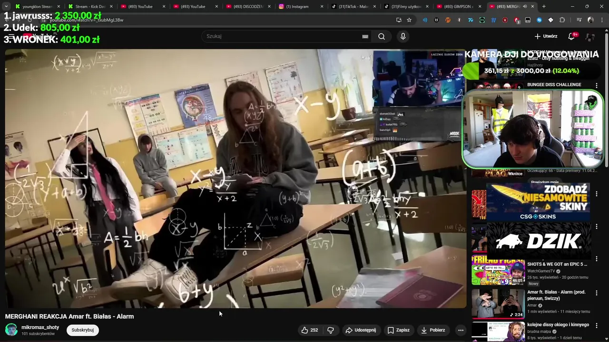Click the YouTube search magnifier button
609x342 pixels.
[x=382, y=37]
